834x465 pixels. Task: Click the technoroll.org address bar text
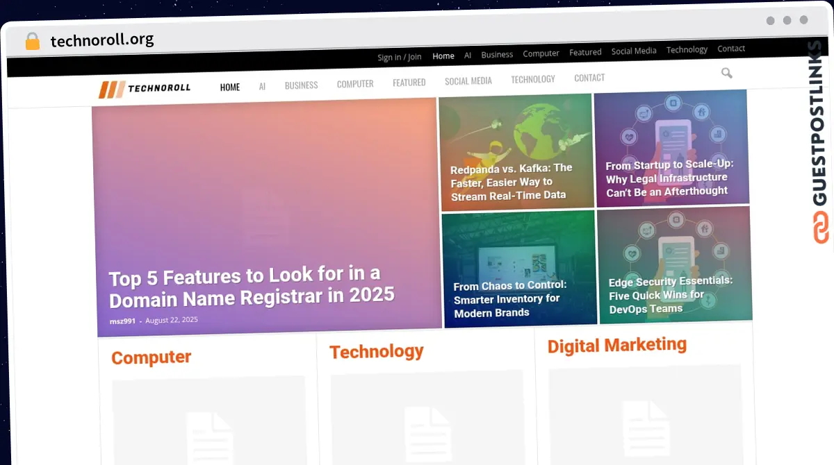(x=102, y=40)
